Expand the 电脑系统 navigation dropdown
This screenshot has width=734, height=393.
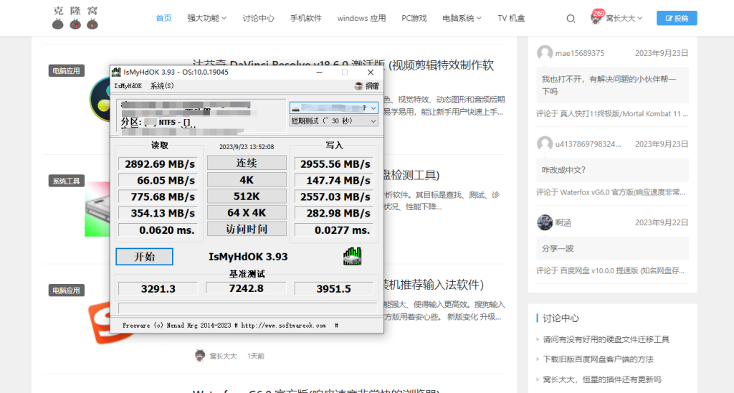pos(462,18)
